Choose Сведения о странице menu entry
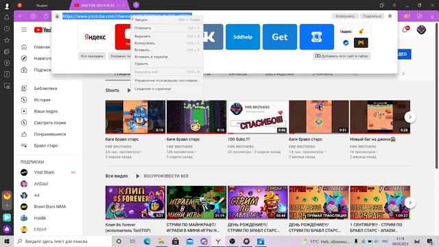Viewport: 439px width, 247px height. click(167, 89)
